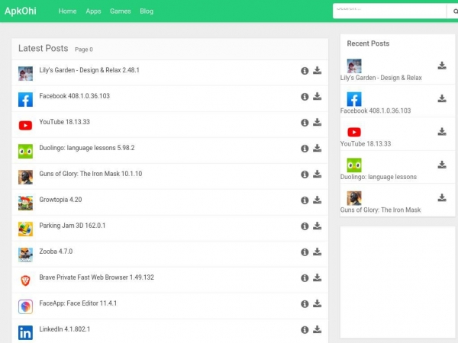
Task: Click the search magnifier button
Action: pyautogui.click(x=453, y=11)
